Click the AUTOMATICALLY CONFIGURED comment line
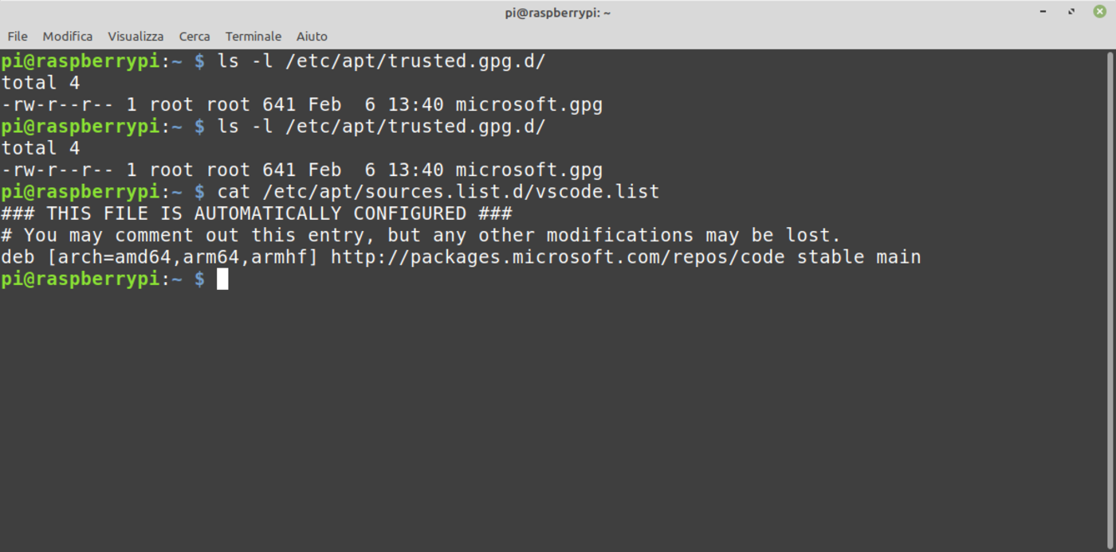The width and height of the screenshot is (1116, 552). [x=255, y=213]
